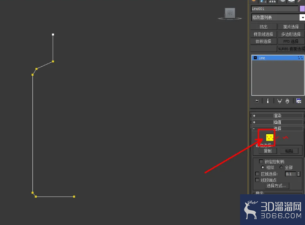Click the 样条线选择 modifier button
This screenshot has height=225, width=305.
[263, 34]
